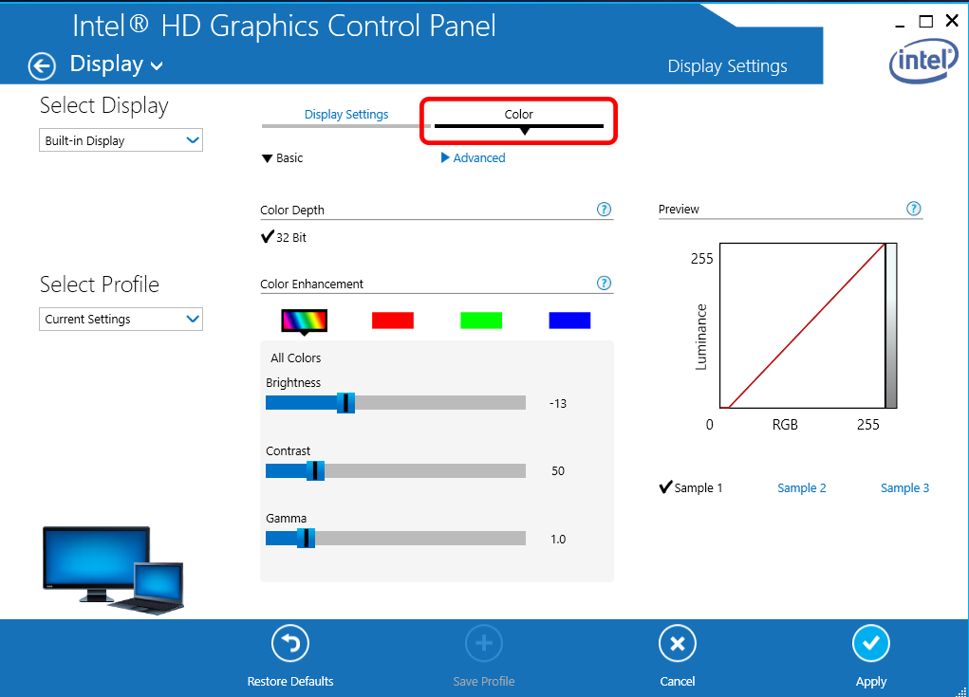Click the Gamma value 1.0
This screenshot has height=697, width=969.
[558, 539]
